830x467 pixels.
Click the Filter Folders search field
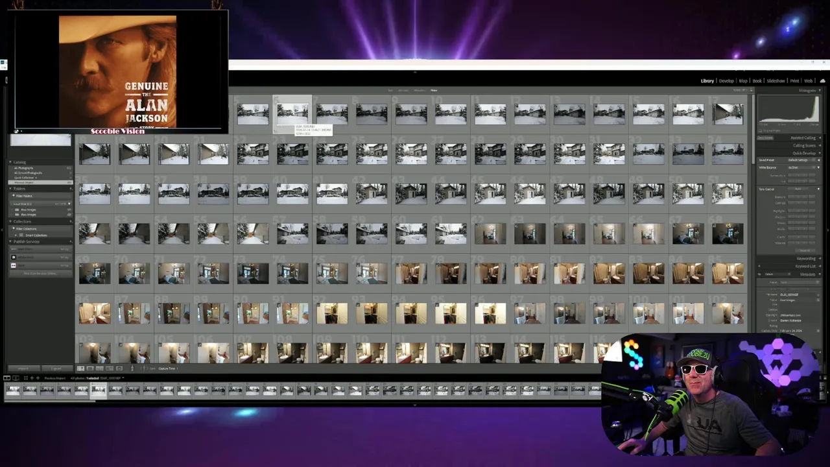[40, 196]
